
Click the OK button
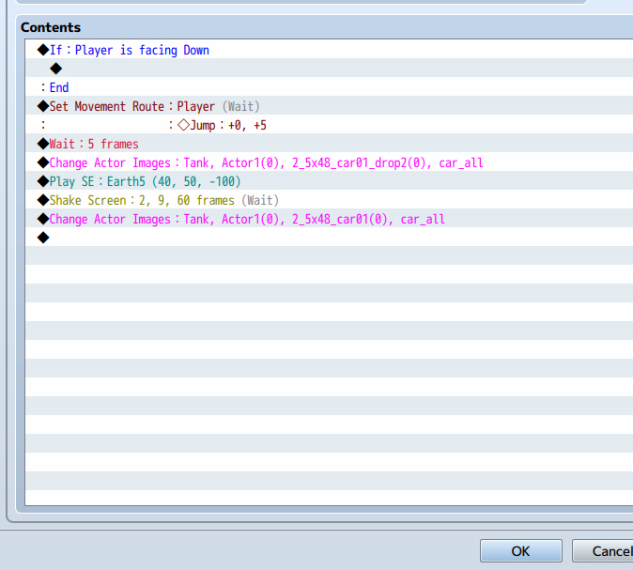point(521,551)
